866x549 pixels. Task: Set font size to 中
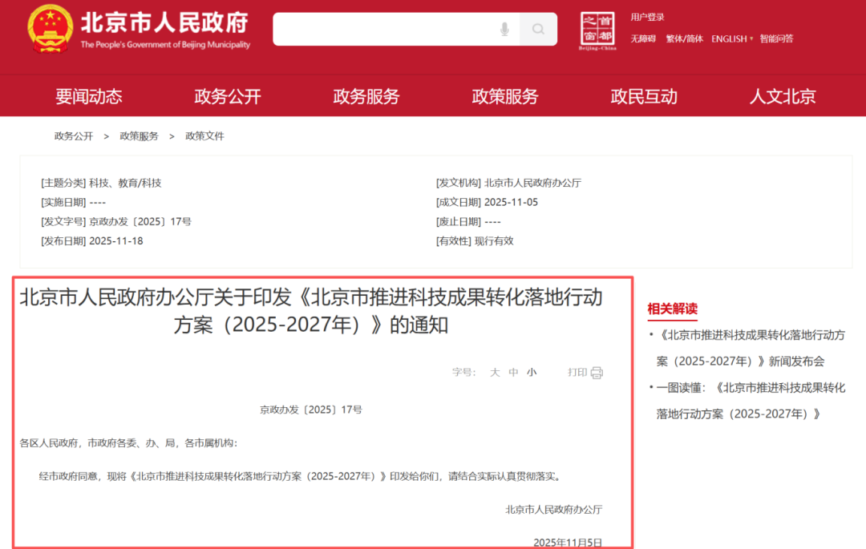[513, 373]
